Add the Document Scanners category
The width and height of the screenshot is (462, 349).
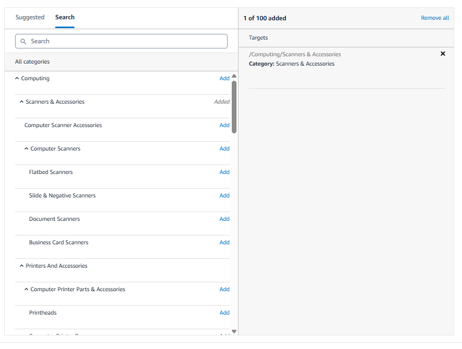tap(224, 219)
